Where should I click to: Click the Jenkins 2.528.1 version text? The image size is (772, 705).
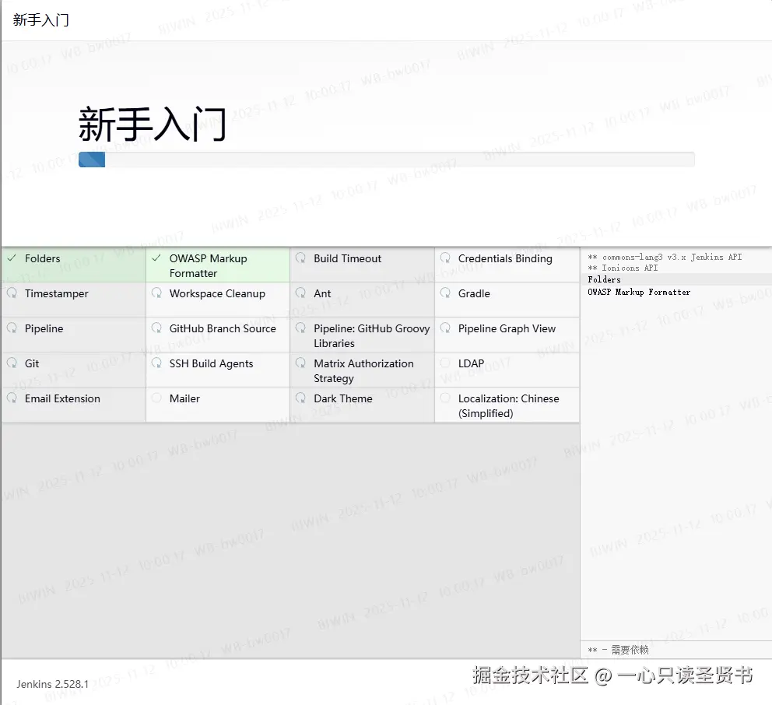(52, 684)
